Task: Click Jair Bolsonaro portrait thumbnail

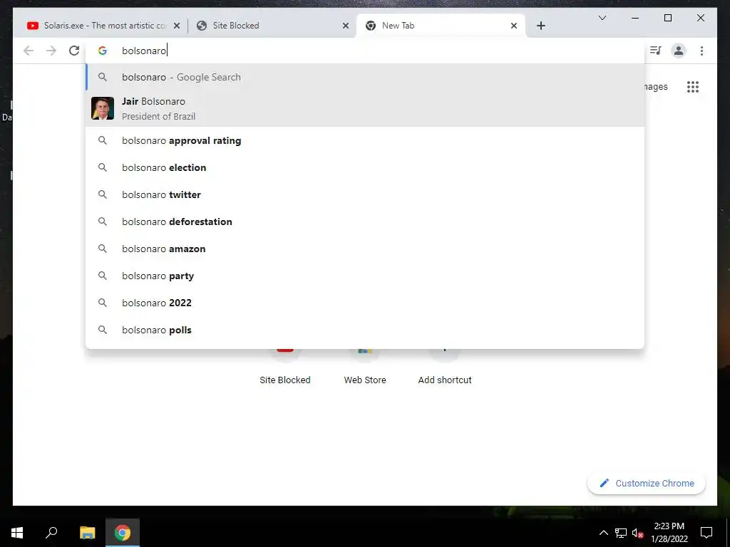Action: click(x=103, y=108)
